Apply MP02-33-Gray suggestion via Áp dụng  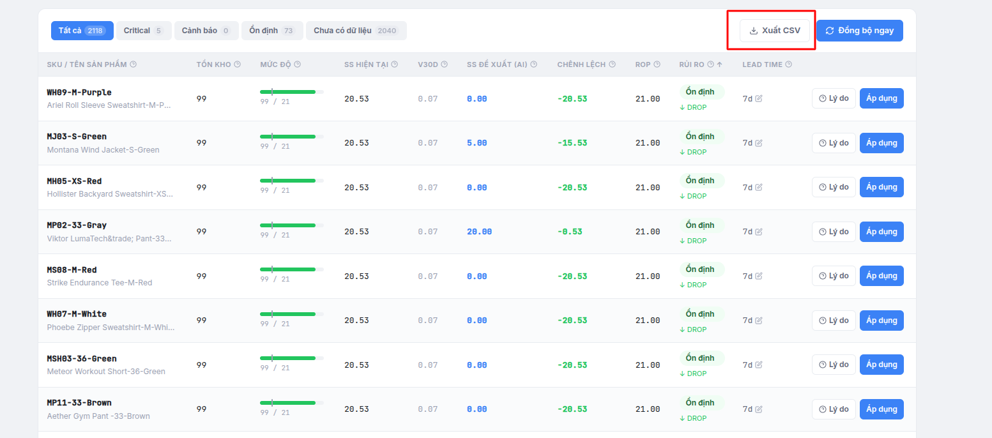881,232
